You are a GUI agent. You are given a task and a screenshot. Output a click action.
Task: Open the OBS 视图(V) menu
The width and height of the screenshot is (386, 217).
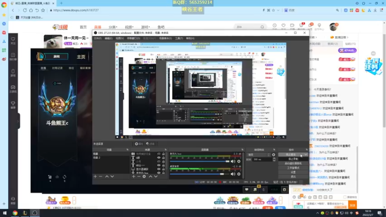pos(120,39)
